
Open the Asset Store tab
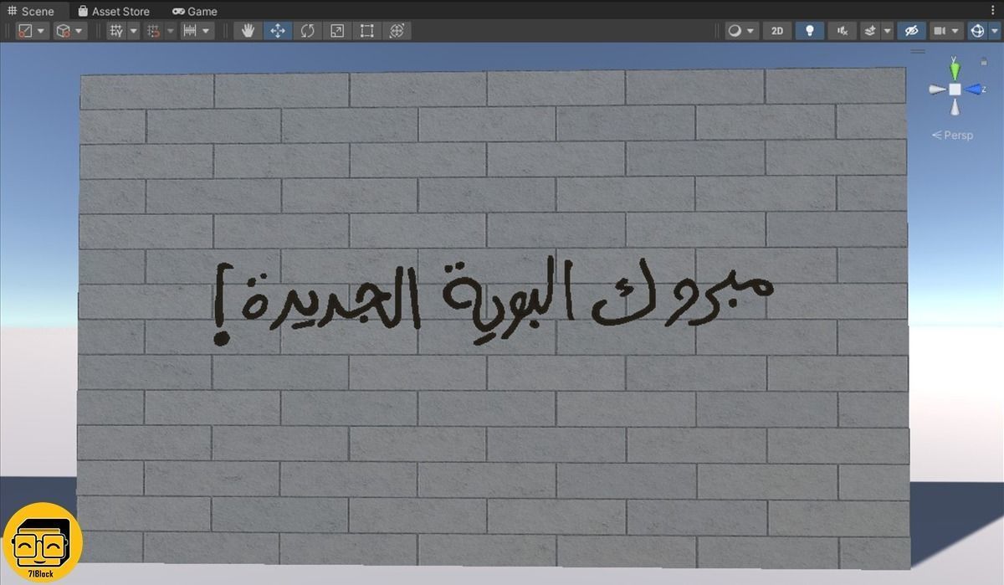(114, 12)
